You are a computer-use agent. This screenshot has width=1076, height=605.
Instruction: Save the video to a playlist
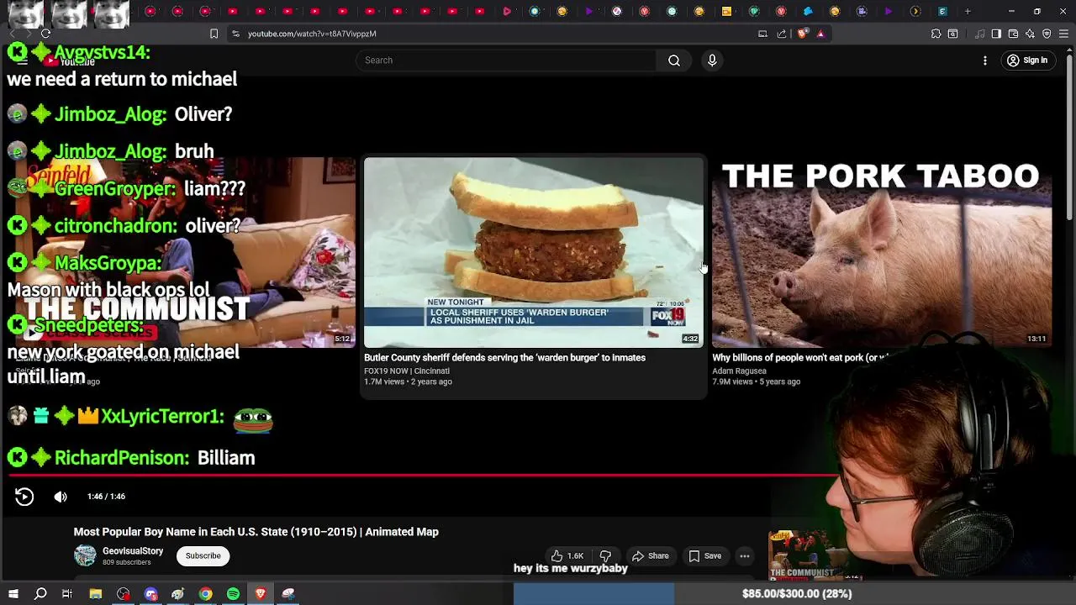point(704,556)
